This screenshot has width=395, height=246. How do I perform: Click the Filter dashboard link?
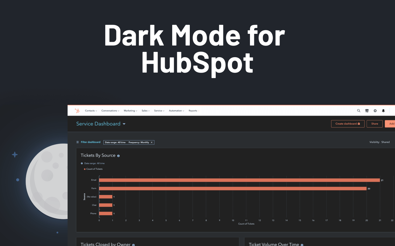[90, 142]
